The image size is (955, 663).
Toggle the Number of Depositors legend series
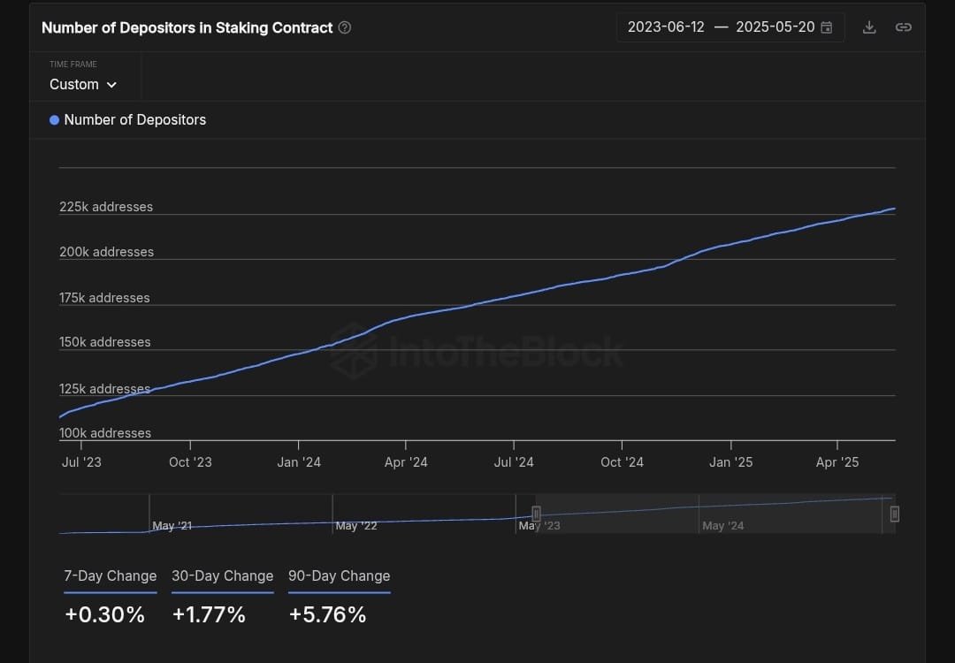128,120
